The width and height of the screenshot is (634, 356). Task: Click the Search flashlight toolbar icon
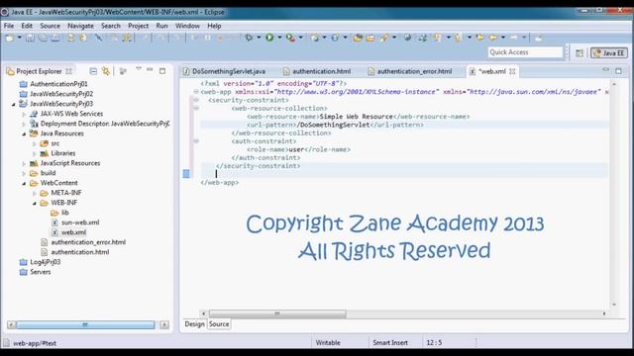pos(384,38)
